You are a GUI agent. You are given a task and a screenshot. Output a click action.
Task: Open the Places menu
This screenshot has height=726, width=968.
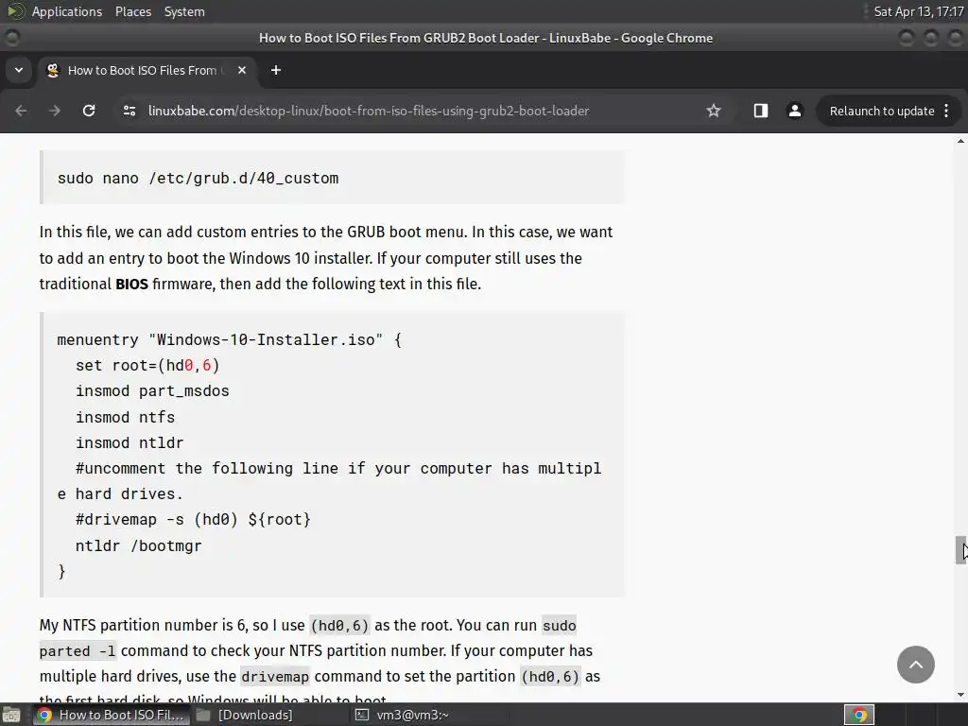point(132,11)
